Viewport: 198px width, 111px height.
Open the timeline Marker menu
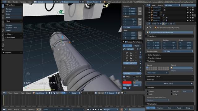pyautogui.click(x=16, y=110)
